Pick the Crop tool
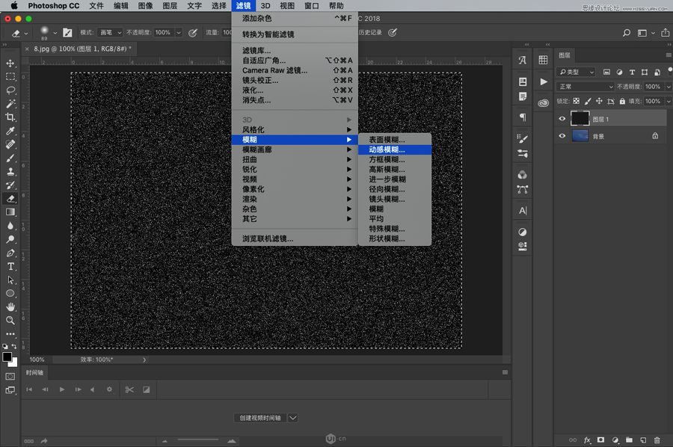 tap(10, 117)
